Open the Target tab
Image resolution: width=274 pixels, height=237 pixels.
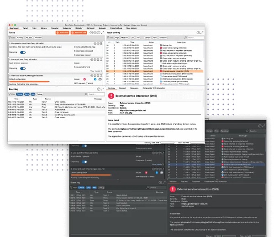(x=25, y=28)
